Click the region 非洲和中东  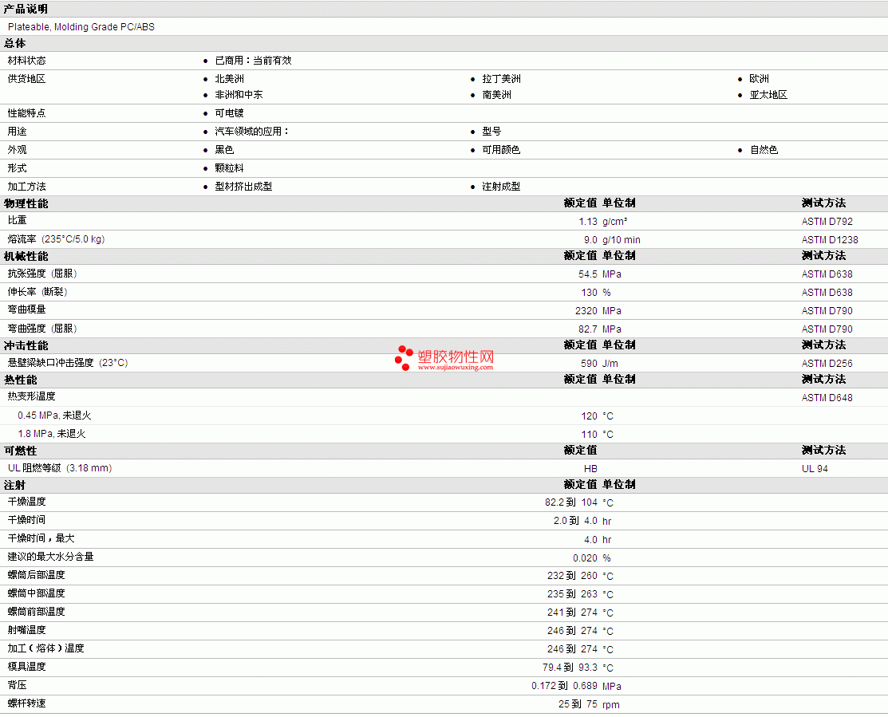(239, 94)
